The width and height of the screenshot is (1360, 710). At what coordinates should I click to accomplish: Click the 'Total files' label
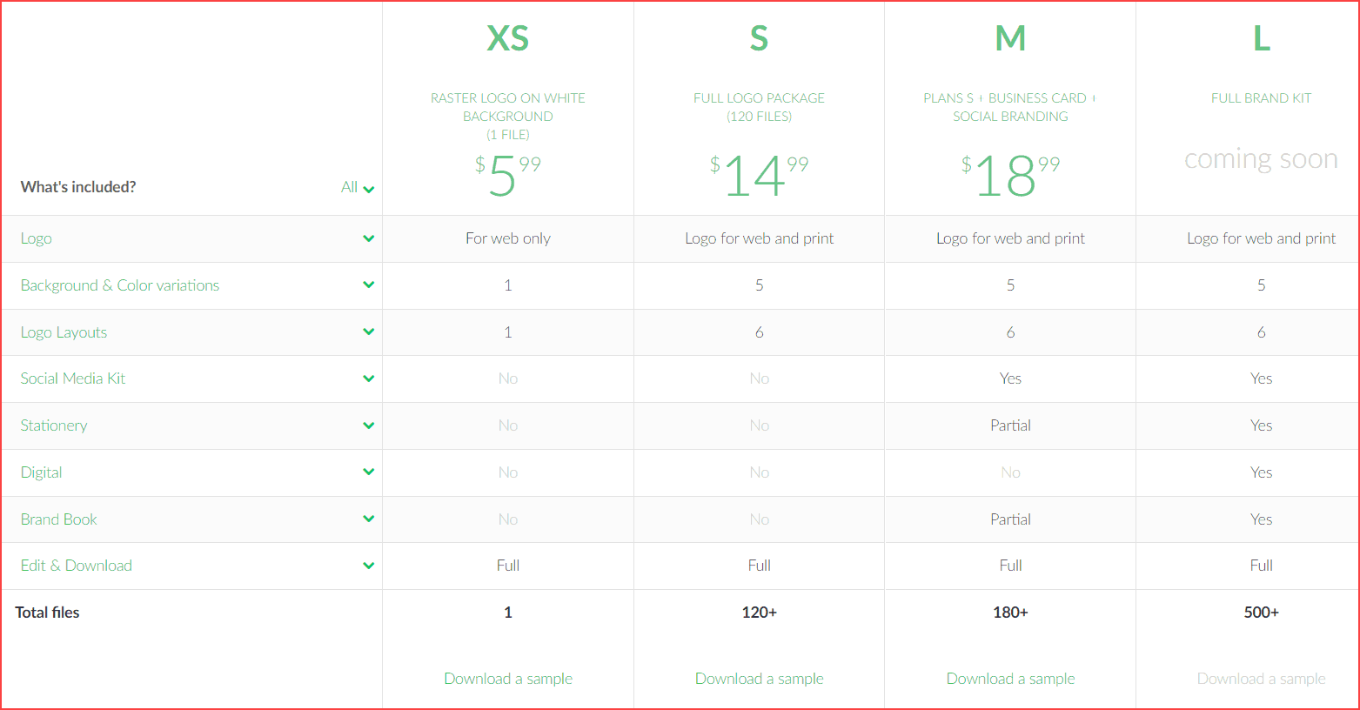pyautogui.click(x=47, y=613)
